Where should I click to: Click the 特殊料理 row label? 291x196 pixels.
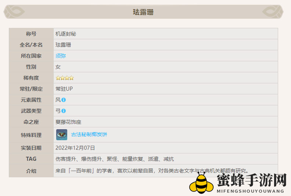click(x=31, y=135)
